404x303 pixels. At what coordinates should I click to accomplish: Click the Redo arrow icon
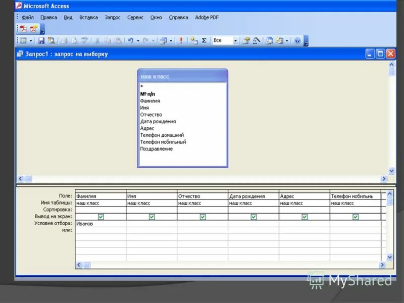[x=146, y=40]
